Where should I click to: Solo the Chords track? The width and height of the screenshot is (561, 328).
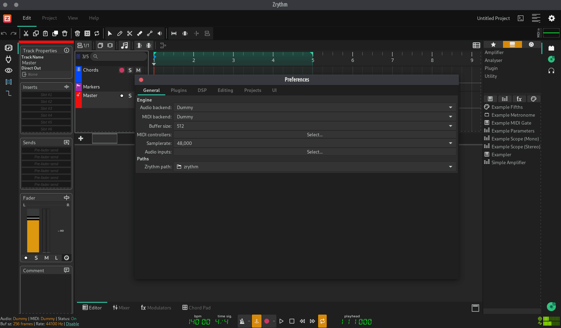pyautogui.click(x=130, y=70)
